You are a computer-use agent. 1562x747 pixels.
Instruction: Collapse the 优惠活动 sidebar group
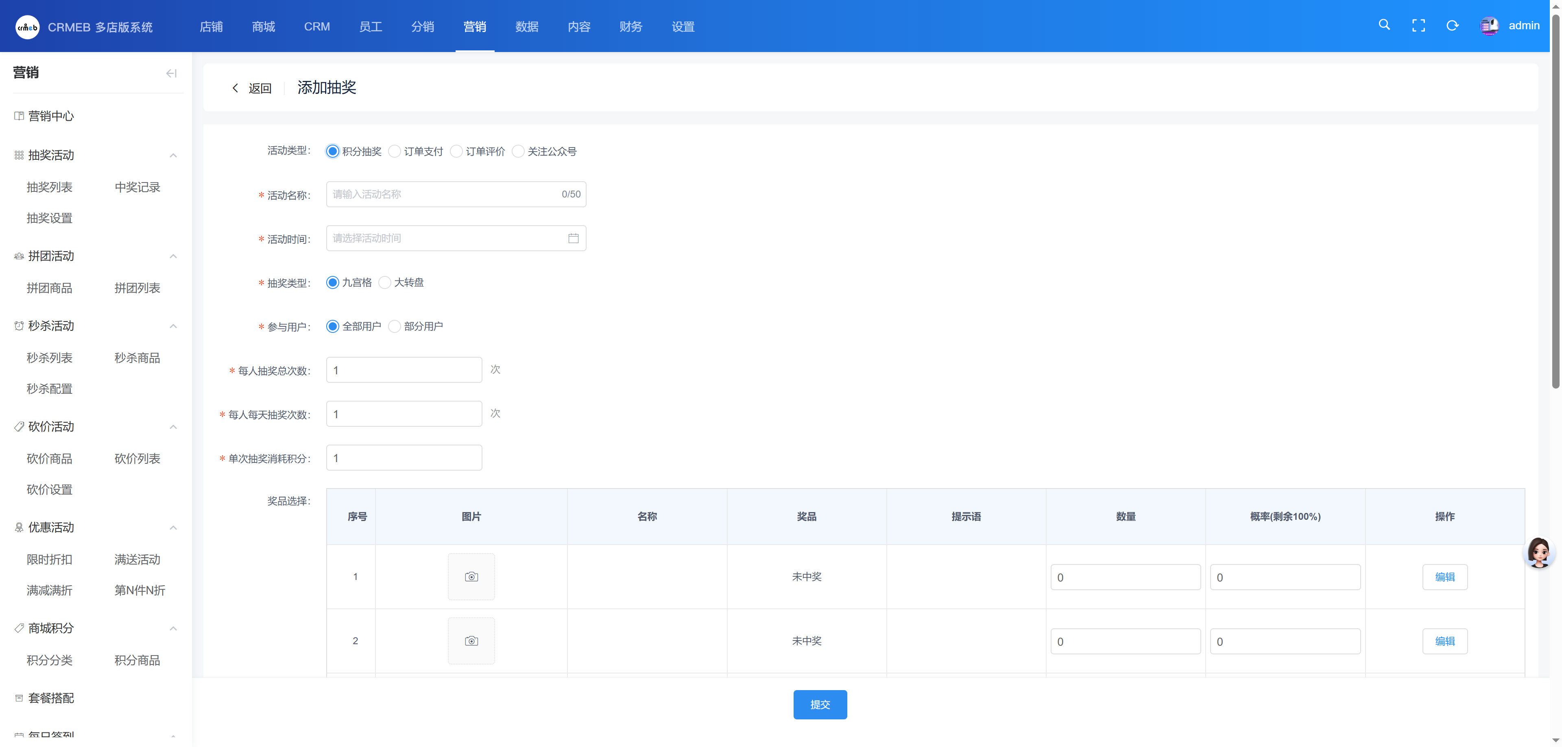(x=173, y=528)
